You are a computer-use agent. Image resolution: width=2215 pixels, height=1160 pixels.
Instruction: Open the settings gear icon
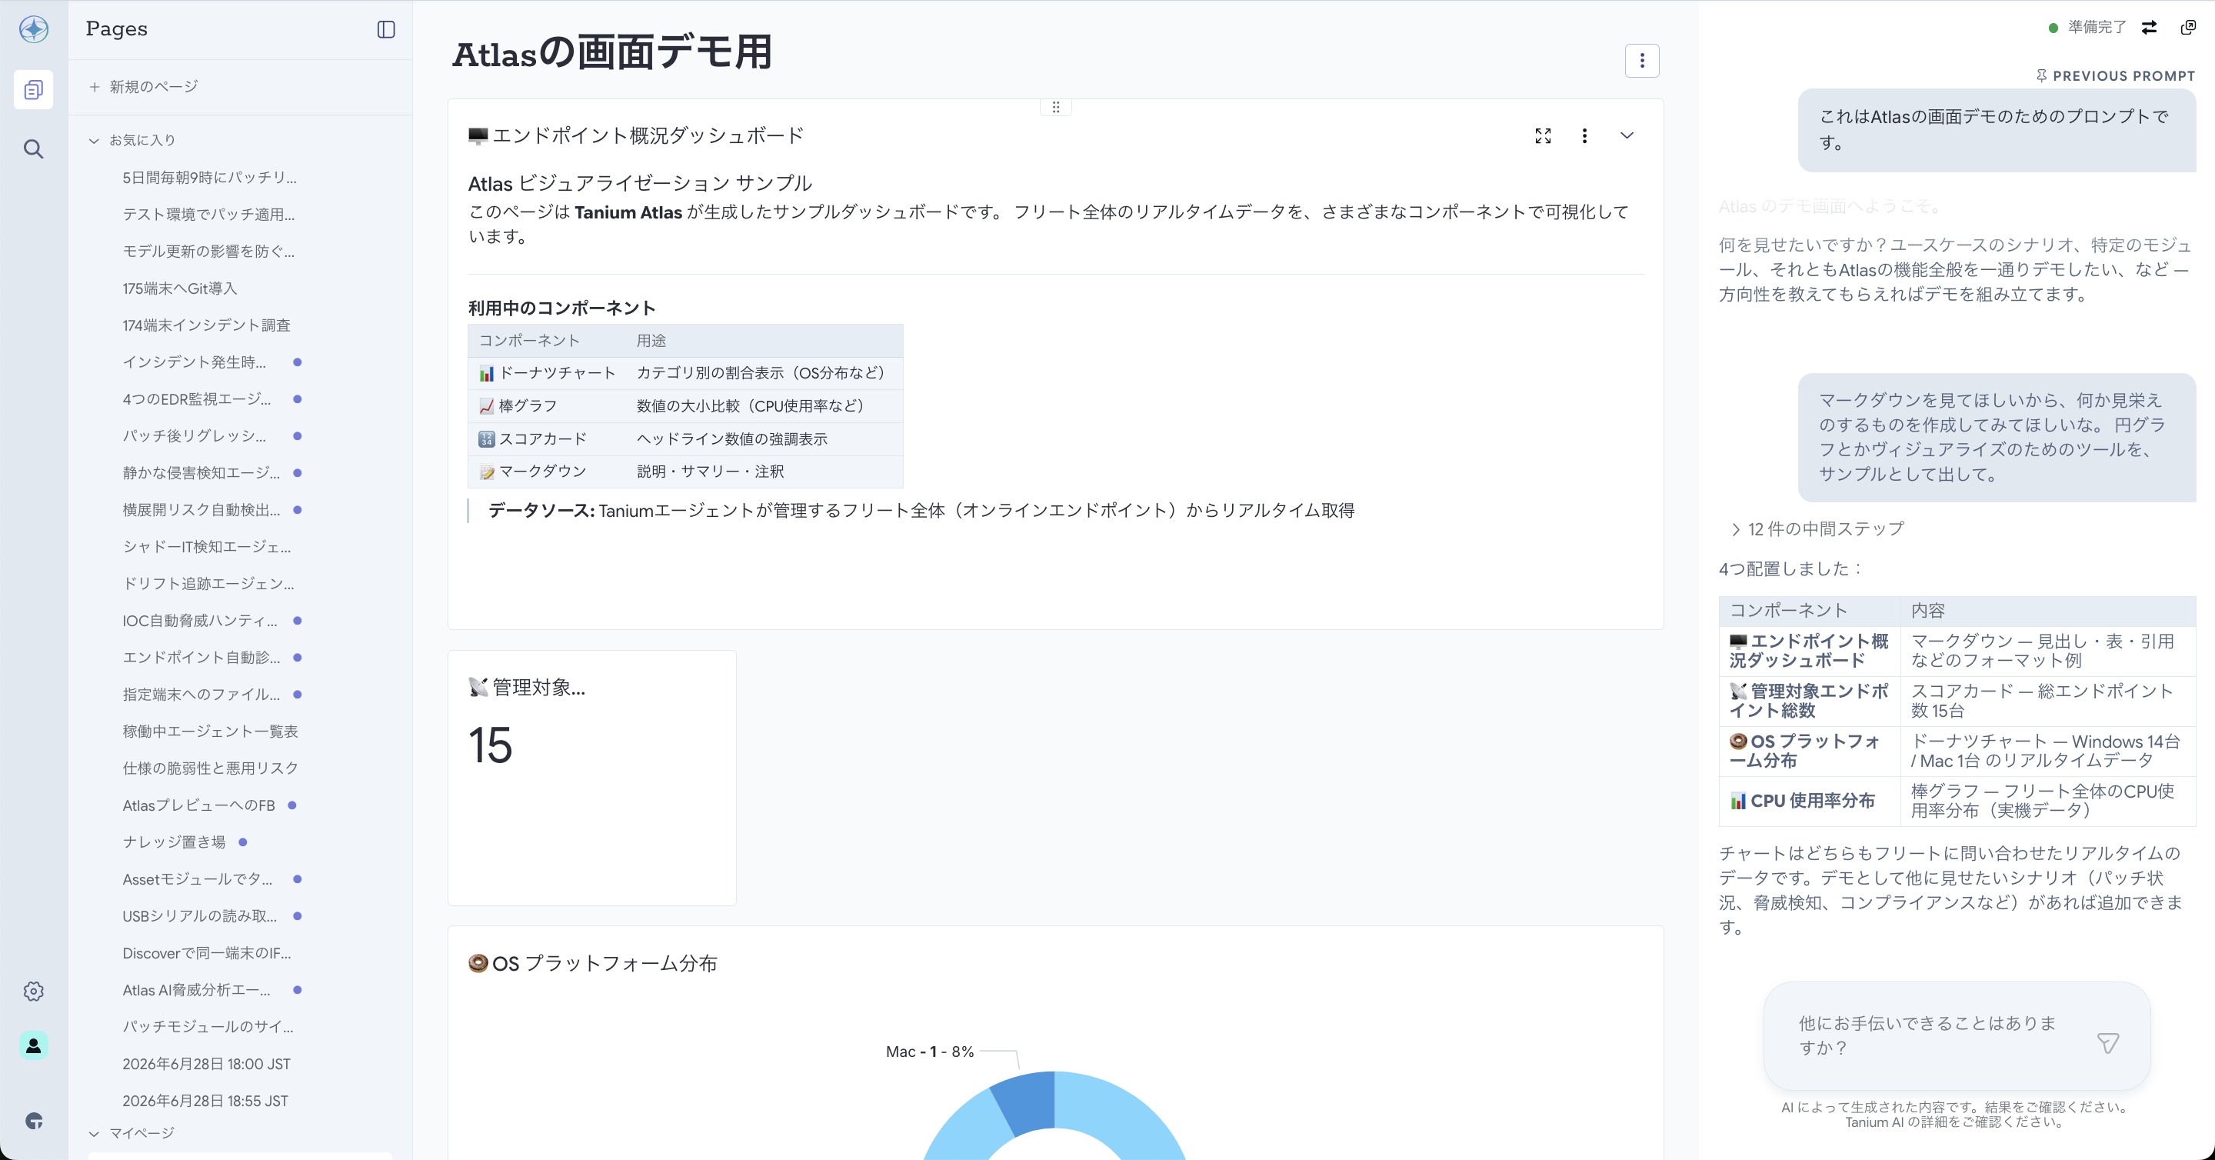[x=34, y=992]
